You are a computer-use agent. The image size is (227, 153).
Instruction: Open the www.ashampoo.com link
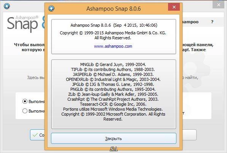pos(113,46)
